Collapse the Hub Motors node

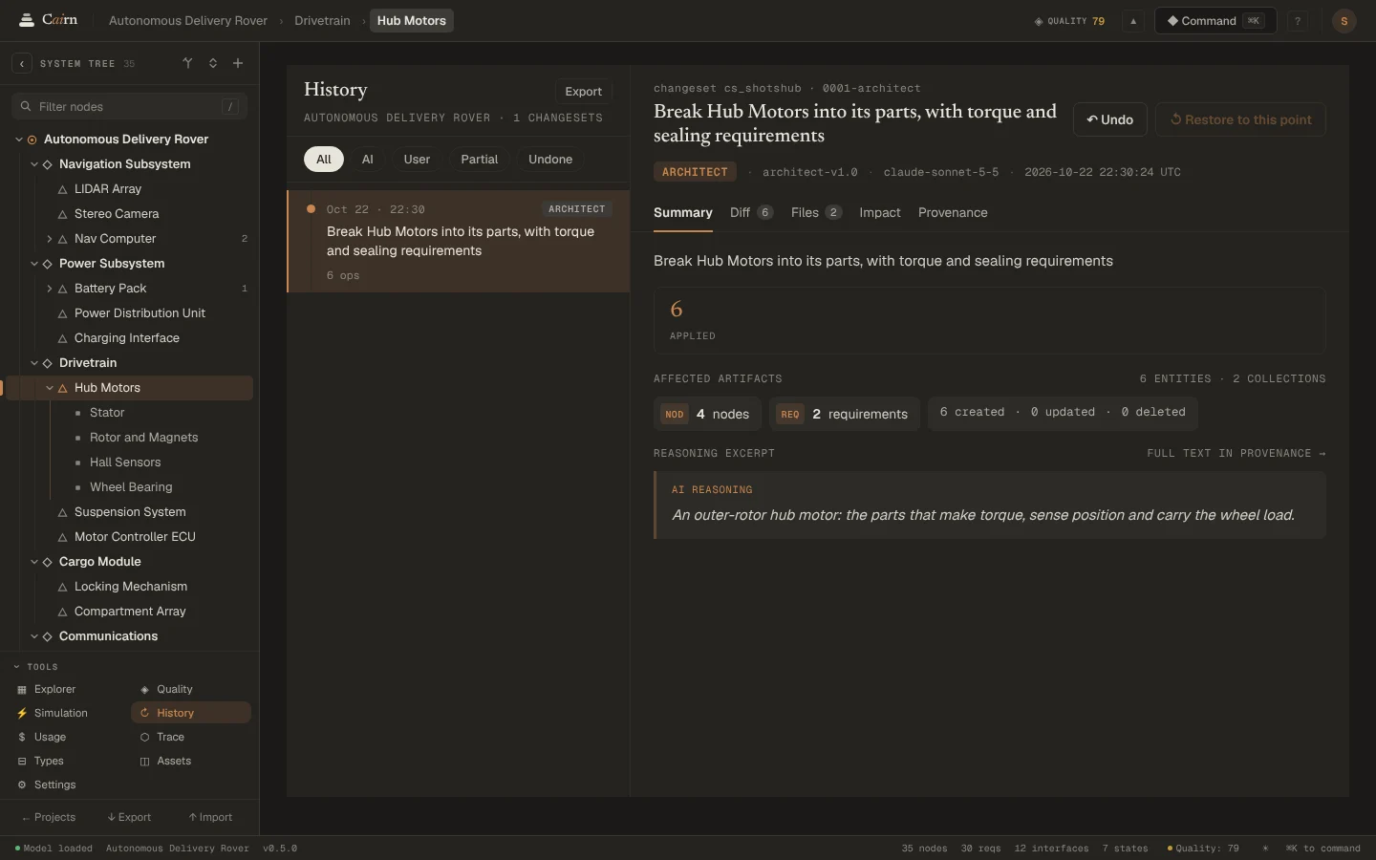[x=50, y=388]
